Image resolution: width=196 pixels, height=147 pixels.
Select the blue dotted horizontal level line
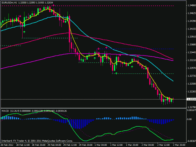(136, 49)
